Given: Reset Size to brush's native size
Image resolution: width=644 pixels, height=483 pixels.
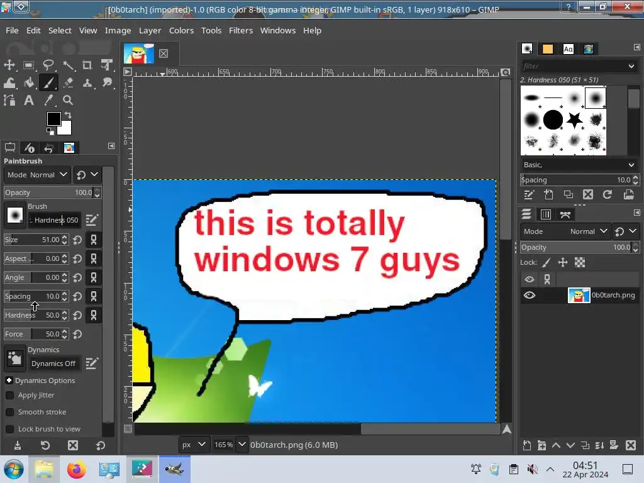Looking at the screenshot, I should (77, 240).
